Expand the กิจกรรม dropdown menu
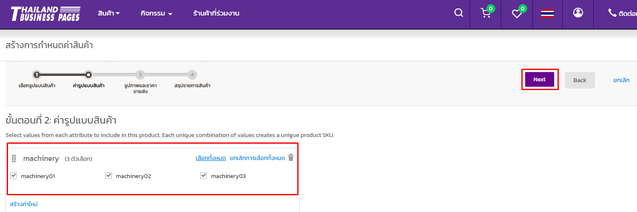Viewport: 637px width, 212px height. [156, 13]
